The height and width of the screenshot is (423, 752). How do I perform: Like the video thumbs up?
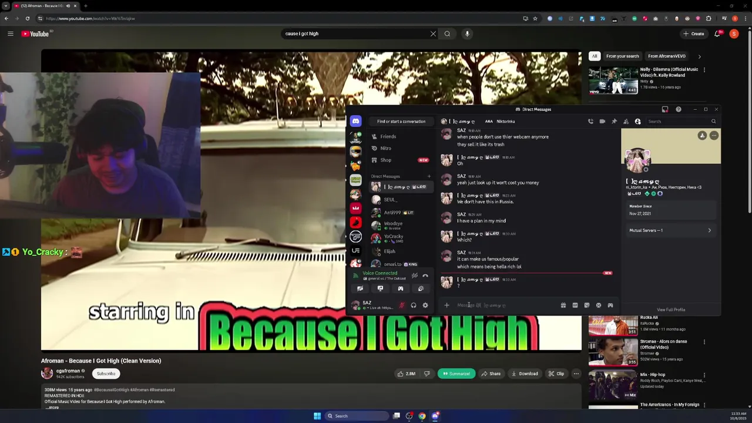[x=406, y=374]
